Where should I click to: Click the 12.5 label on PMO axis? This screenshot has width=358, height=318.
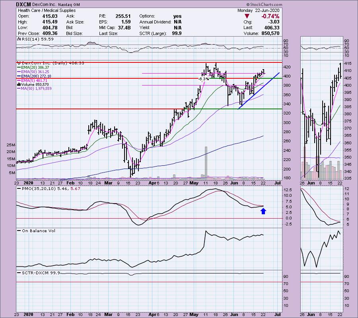coord(288,190)
